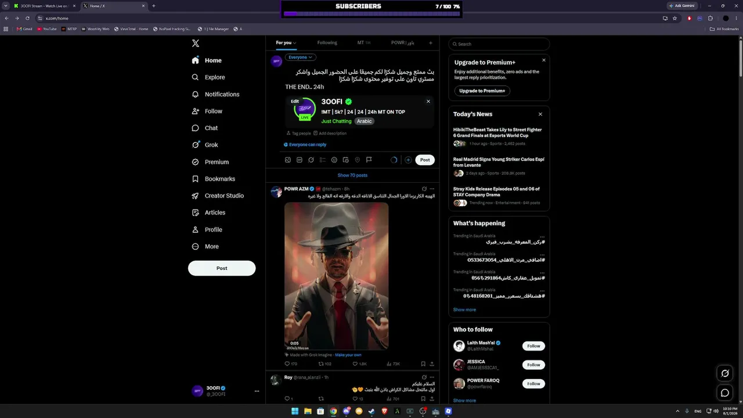
Task: Open a new browser tab
Action: (154, 6)
